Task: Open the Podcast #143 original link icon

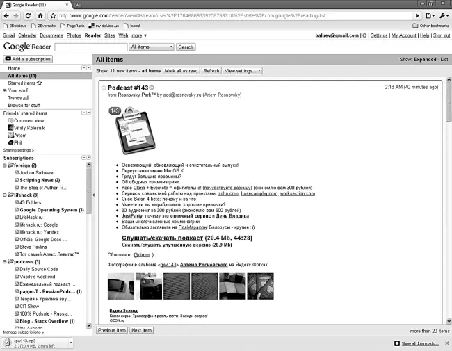Action: click(152, 88)
